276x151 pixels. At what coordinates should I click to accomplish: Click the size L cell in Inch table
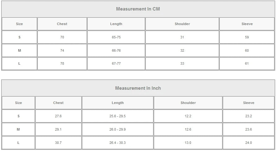click(x=18, y=143)
